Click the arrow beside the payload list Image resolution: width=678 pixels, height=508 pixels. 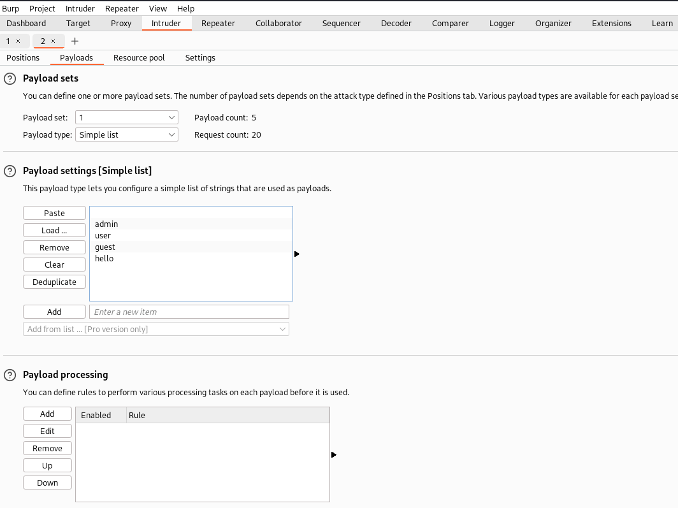coord(297,254)
